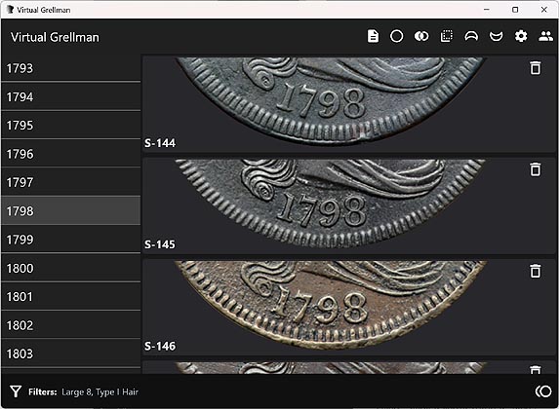Click the 'Large 8, Type I Hair' filter text
Image resolution: width=559 pixels, height=409 pixels.
(100, 391)
